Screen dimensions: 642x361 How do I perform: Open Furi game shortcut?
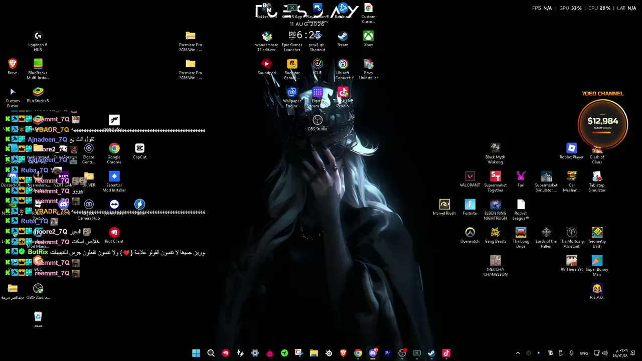[x=521, y=179]
